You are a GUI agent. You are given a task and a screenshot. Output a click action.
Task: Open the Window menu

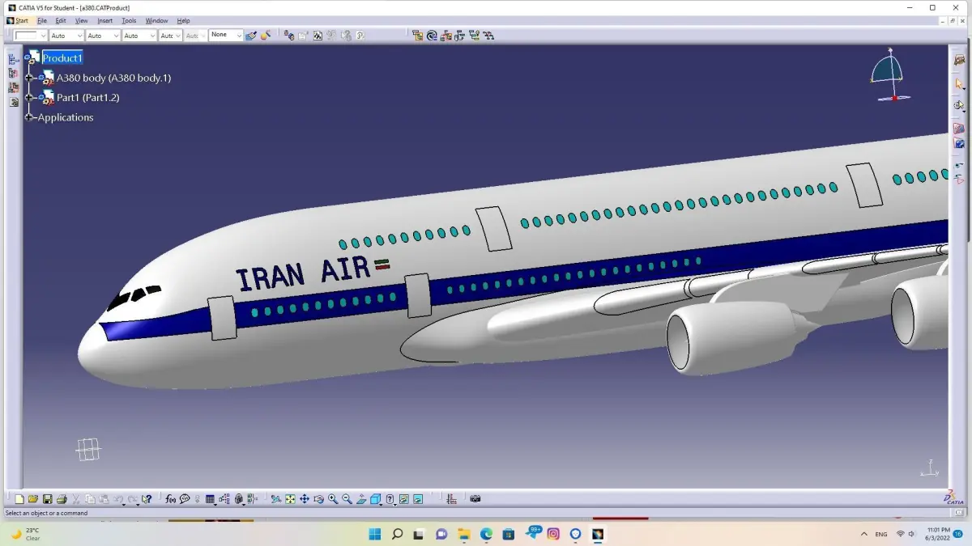156,21
